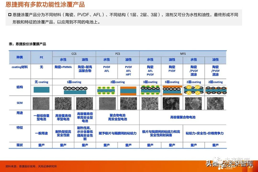The image size is (258, 172).
Task: Select the coating材料 row label
Action: coord(20,67)
